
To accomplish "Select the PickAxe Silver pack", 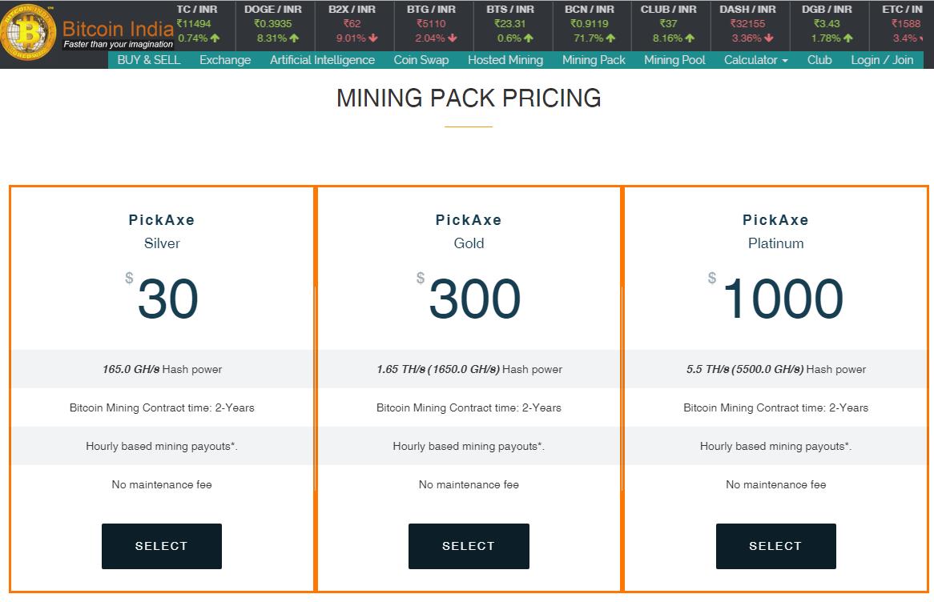I will (x=162, y=546).
